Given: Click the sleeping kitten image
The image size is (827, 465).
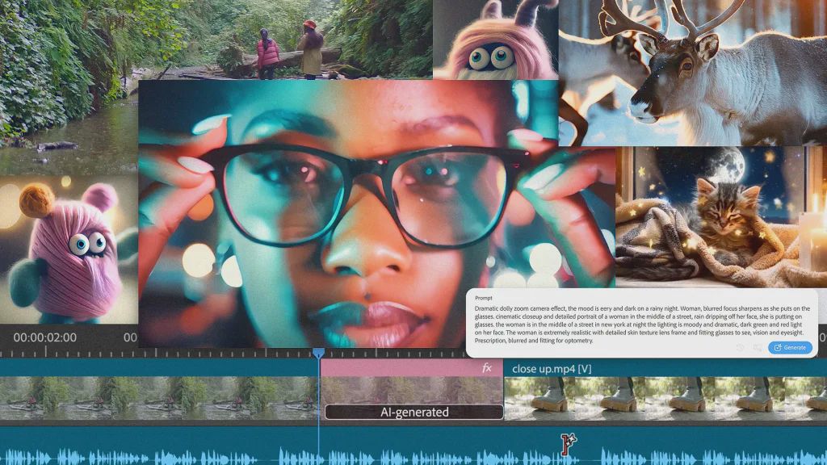Looking at the screenshot, I should (721, 216).
